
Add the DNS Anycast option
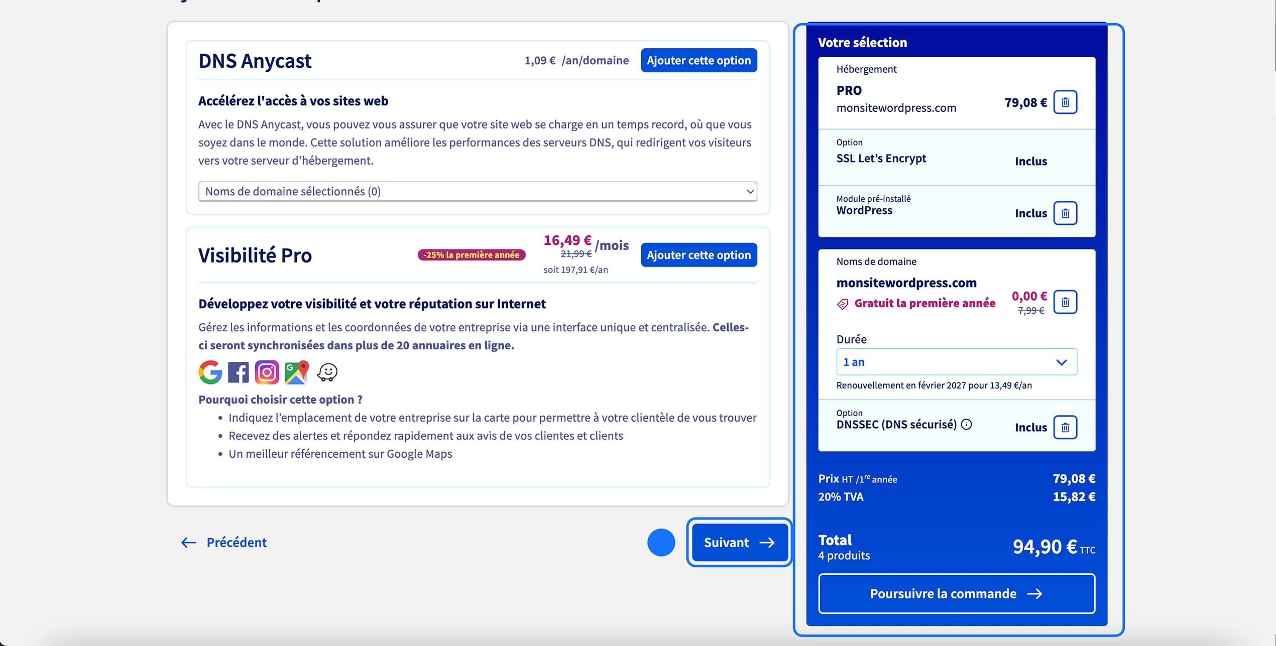(699, 60)
